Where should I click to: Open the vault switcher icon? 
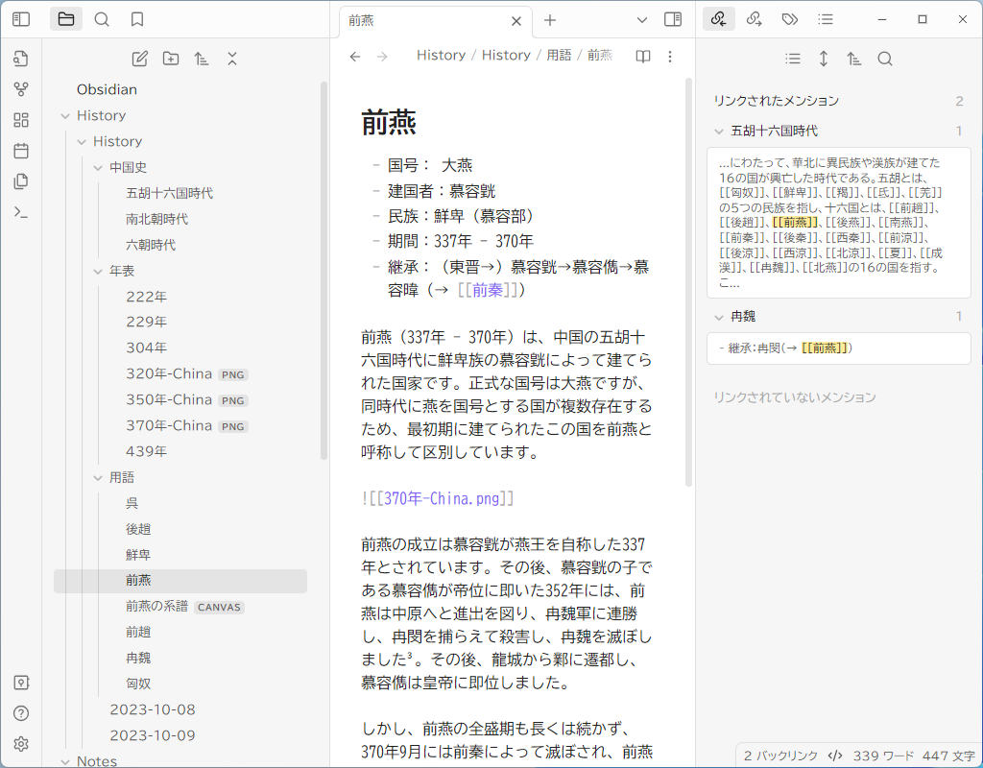(x=21, y=683)
